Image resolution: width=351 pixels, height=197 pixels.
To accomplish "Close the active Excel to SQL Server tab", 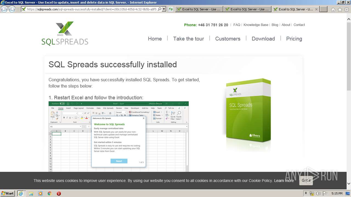I will (316, 9).
